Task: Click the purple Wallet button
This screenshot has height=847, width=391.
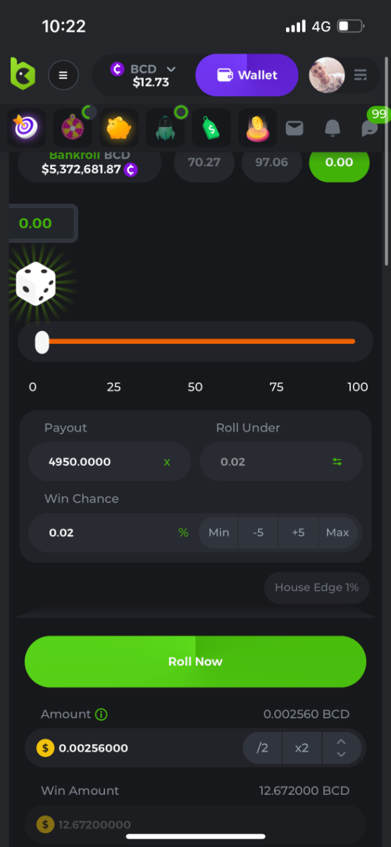Action: [x=247, y=75]
